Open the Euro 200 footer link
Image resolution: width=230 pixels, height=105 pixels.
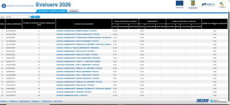point(58,101)
